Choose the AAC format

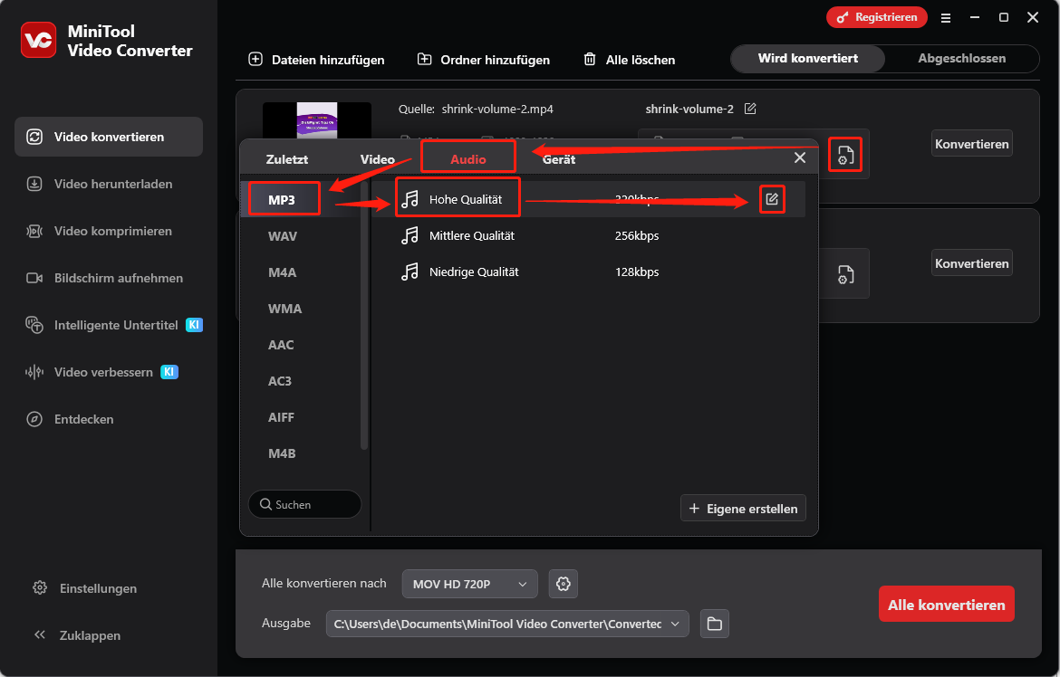(281, 345)
